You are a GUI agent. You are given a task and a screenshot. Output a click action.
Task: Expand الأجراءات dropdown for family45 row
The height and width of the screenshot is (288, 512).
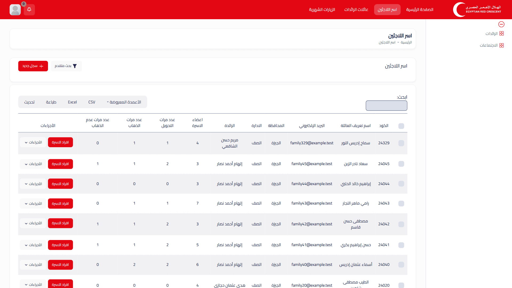click(33, 164)
